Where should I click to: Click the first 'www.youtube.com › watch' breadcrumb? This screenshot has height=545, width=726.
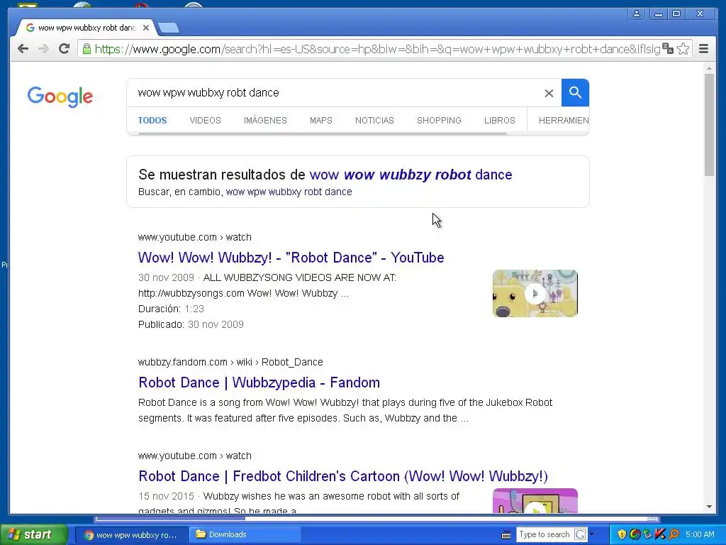[194, 237]
